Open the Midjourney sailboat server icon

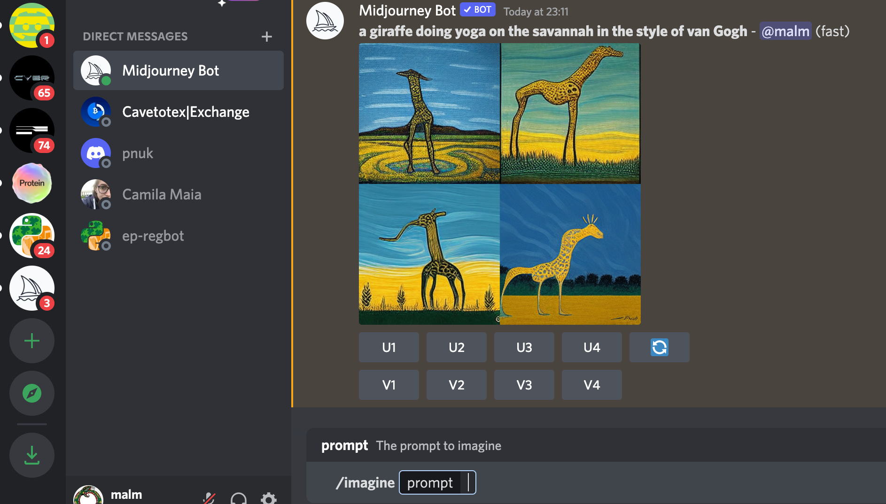[x=32, y=288]
